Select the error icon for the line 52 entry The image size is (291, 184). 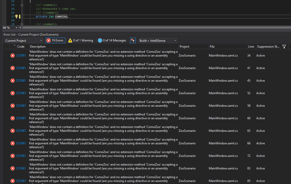click(12, 93)
